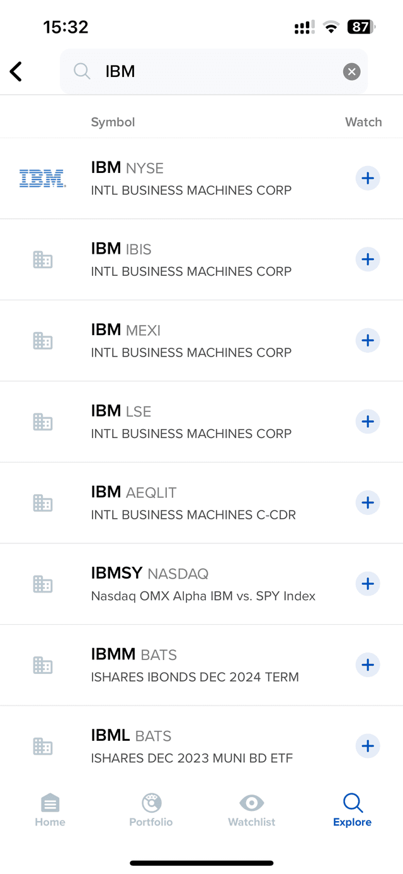Open the IBM MEXI listing
Screen dimensions: 403x874
189,341
